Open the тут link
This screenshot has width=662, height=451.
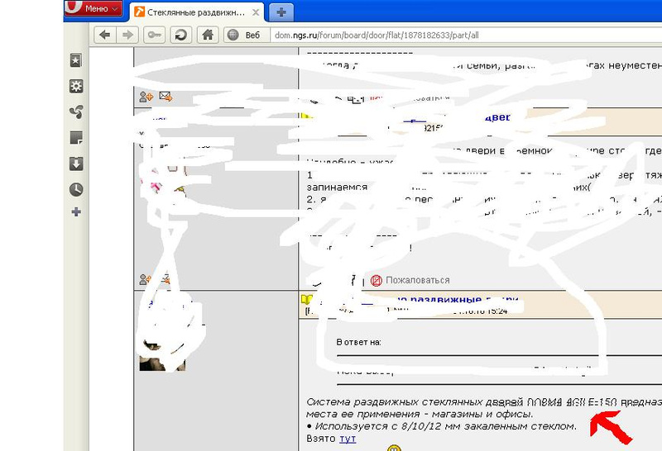point(348,439)
